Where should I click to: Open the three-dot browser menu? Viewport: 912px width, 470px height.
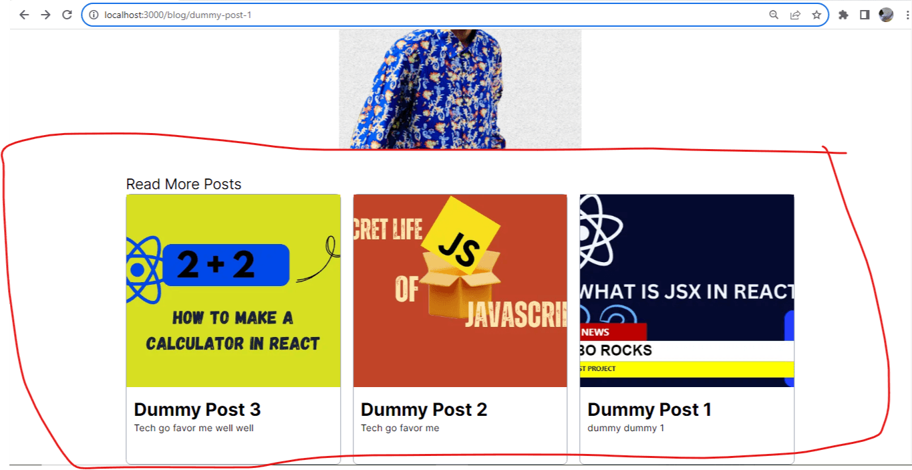coord(906,14)
